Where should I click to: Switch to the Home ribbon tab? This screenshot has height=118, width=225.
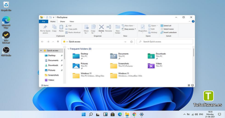(53, 22)
